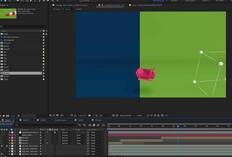232x157 pixels.
Task: Take a snapshot with the camera icon
Action: click(x=89, y=116)
